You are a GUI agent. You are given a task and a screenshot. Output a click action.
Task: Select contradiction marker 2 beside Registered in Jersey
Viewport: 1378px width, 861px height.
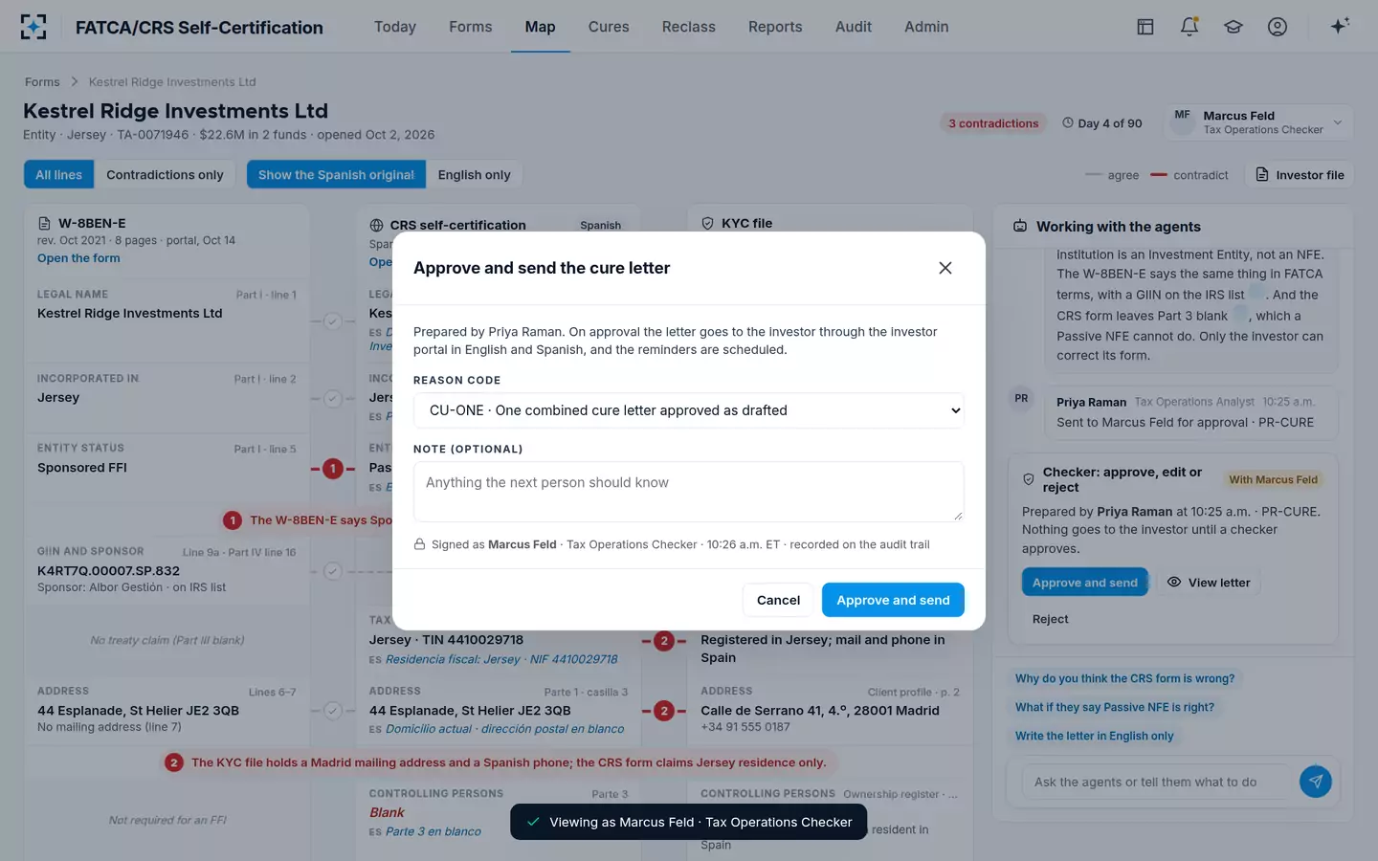664,641
